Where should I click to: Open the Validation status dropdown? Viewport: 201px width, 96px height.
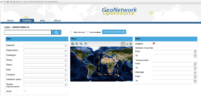[x=66, y=80]
